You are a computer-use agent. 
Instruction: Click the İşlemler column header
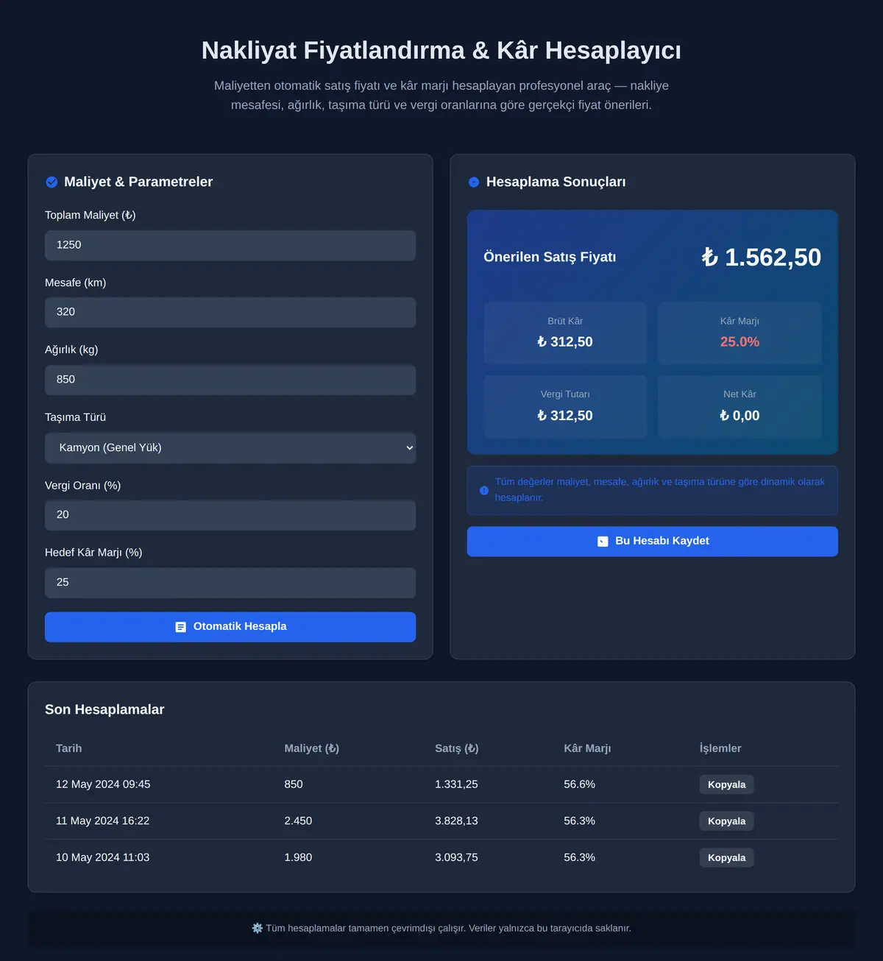720,748
